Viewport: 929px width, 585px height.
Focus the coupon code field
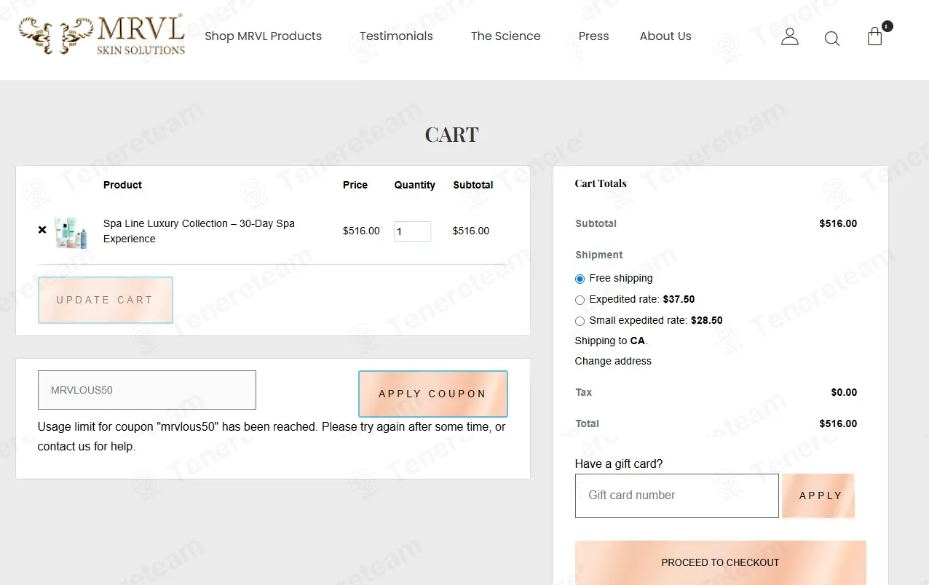pos(147,390)
